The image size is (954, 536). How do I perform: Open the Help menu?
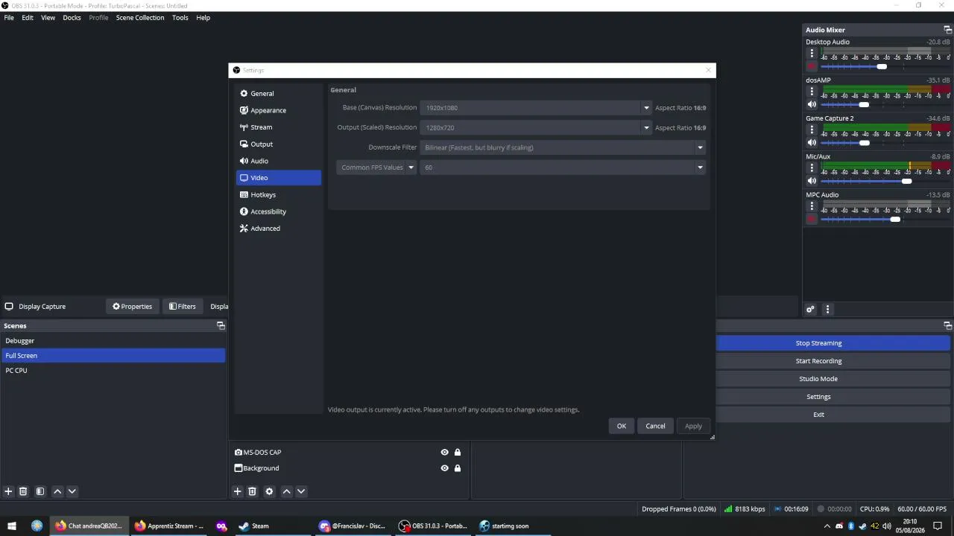click(x=203, y=18)
